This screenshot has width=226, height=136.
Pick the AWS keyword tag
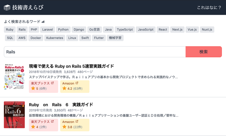coord(22,38)
